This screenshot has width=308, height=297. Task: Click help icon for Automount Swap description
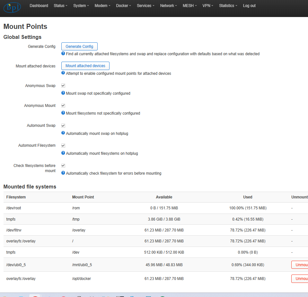(63, 133)
